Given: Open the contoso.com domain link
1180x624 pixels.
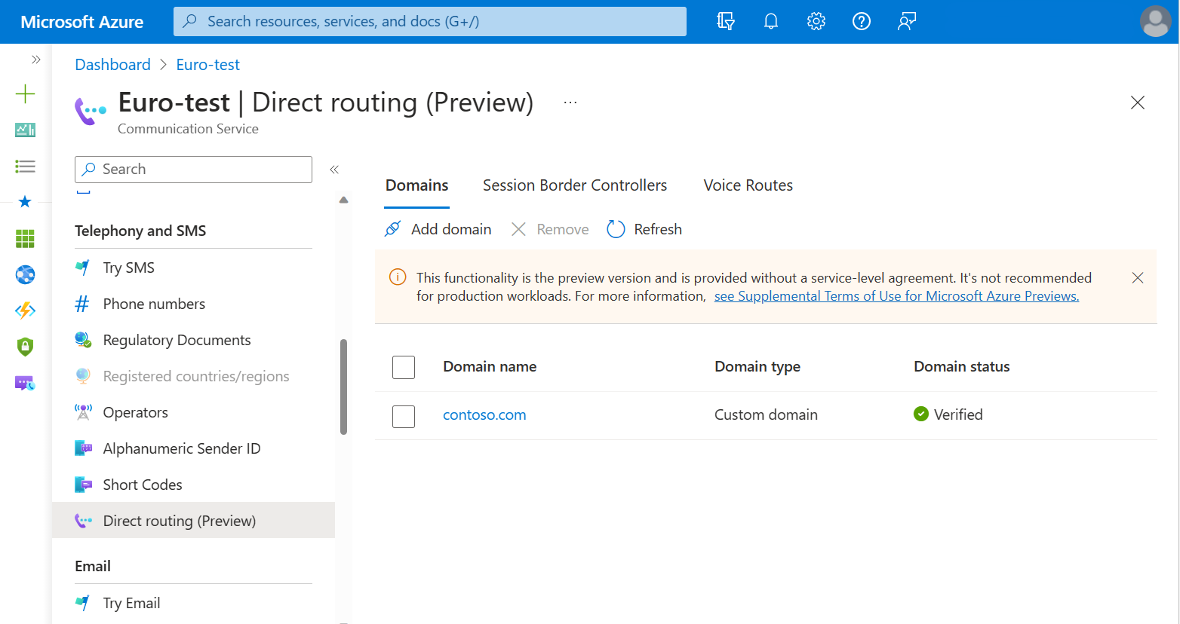Looking at the screenshot, I should point(484,414).
